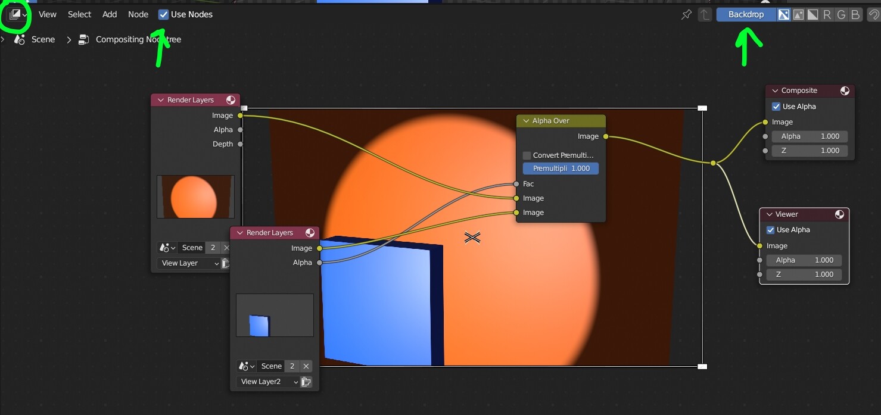
Task: Select the color-and-alpha backdrop channel icon
Action: [x=783, y=14]
